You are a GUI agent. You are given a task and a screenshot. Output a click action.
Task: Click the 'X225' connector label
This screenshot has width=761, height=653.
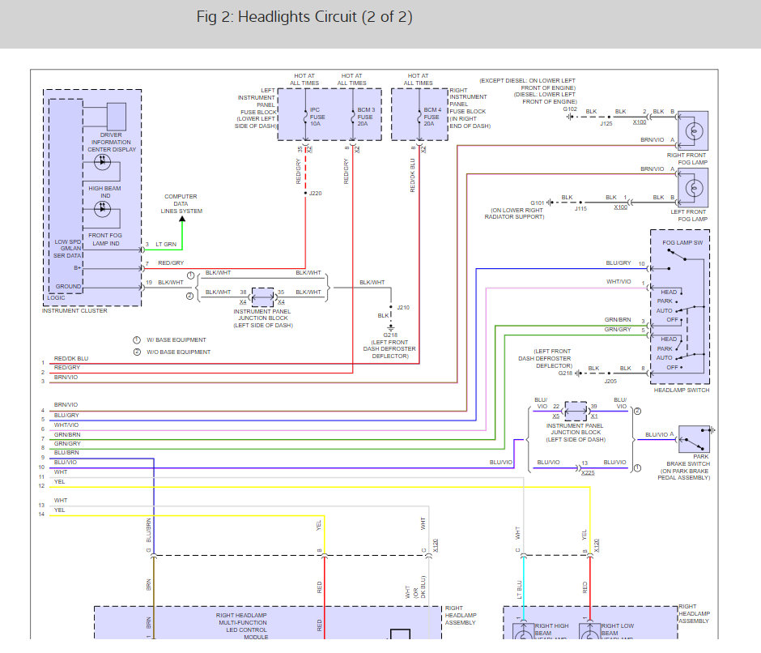pyautogui.click(x=588, y=473)
